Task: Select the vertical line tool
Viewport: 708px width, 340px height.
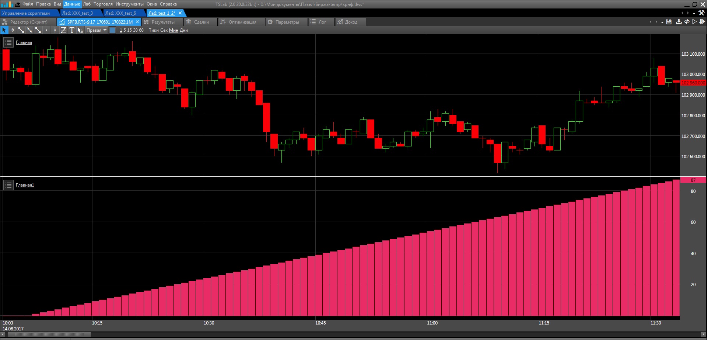Action: 55,30
